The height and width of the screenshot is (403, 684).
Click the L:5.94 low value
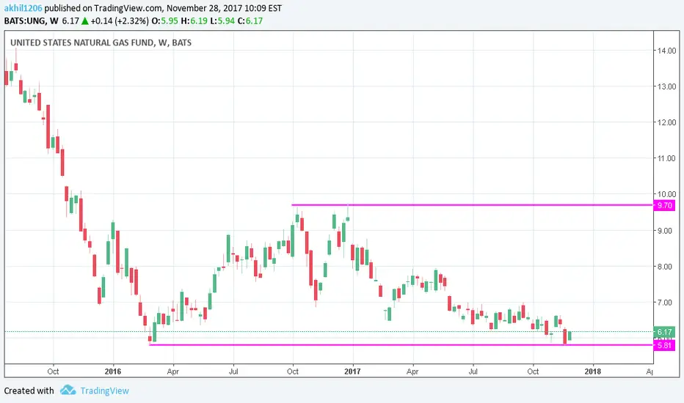tap(222, 21)
